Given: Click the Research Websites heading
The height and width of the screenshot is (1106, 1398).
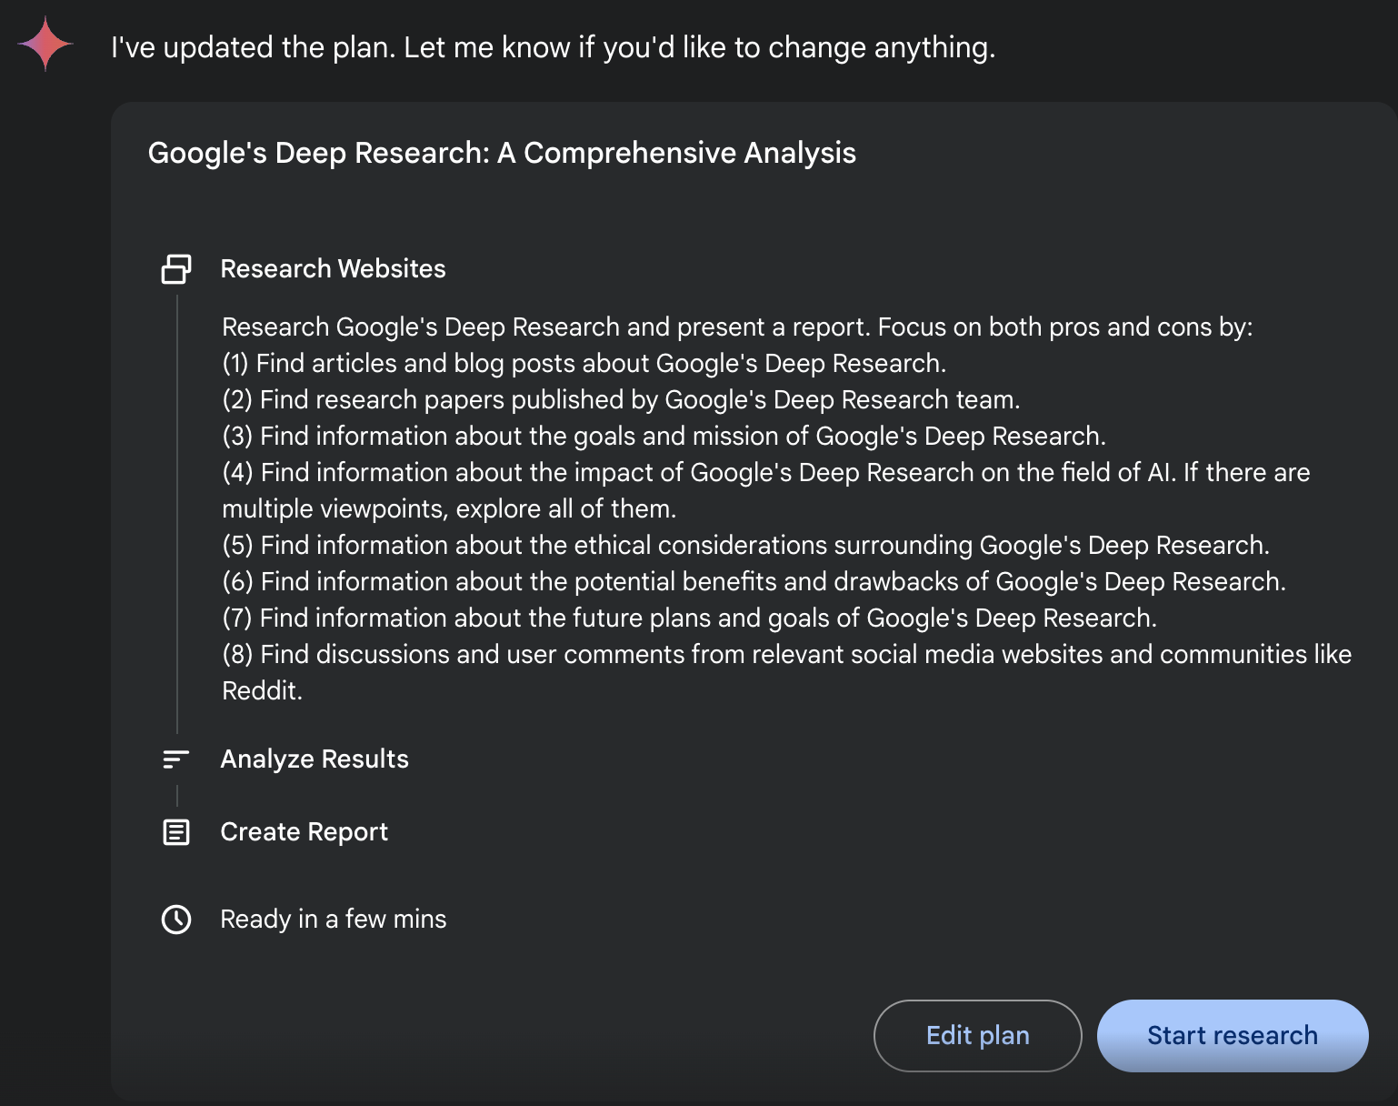Looking at the screenshot, I should (334, 269).
